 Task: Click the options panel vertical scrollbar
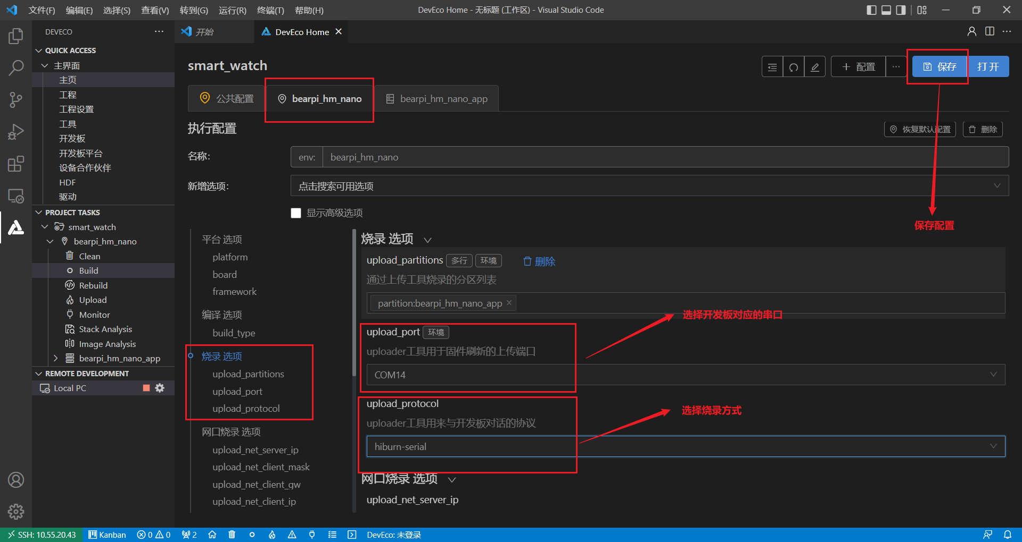click(354, 303)
